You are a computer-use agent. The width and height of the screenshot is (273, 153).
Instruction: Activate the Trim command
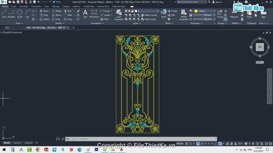point(68,11)
